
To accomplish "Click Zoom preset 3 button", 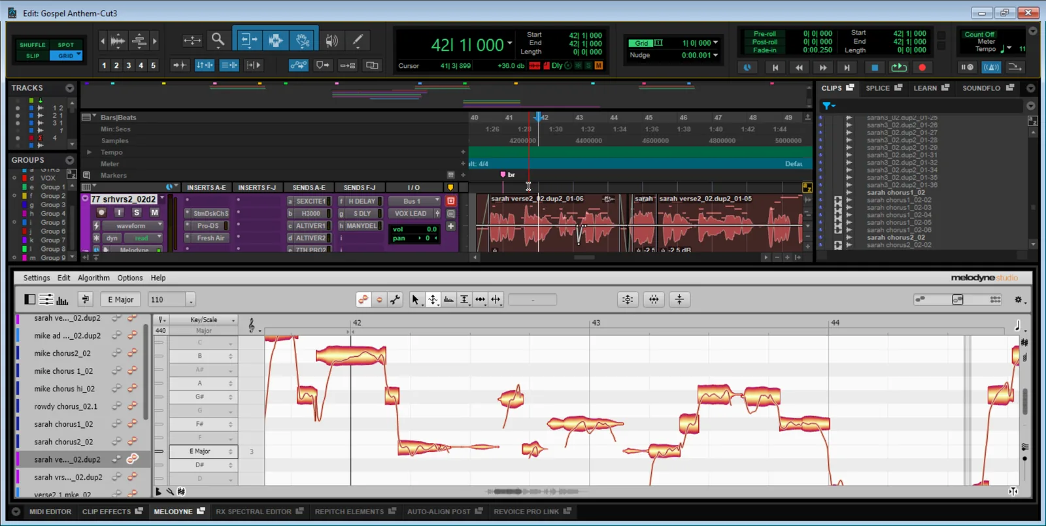I will coord(129,65).
